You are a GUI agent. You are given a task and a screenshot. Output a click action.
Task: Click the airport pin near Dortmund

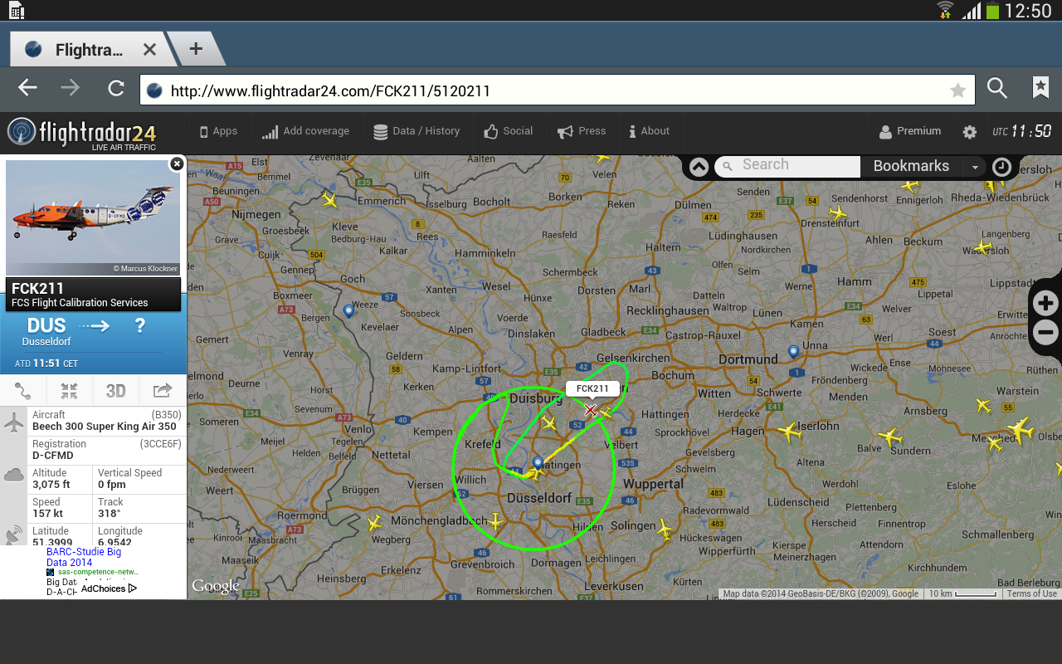tap(793, 351)
